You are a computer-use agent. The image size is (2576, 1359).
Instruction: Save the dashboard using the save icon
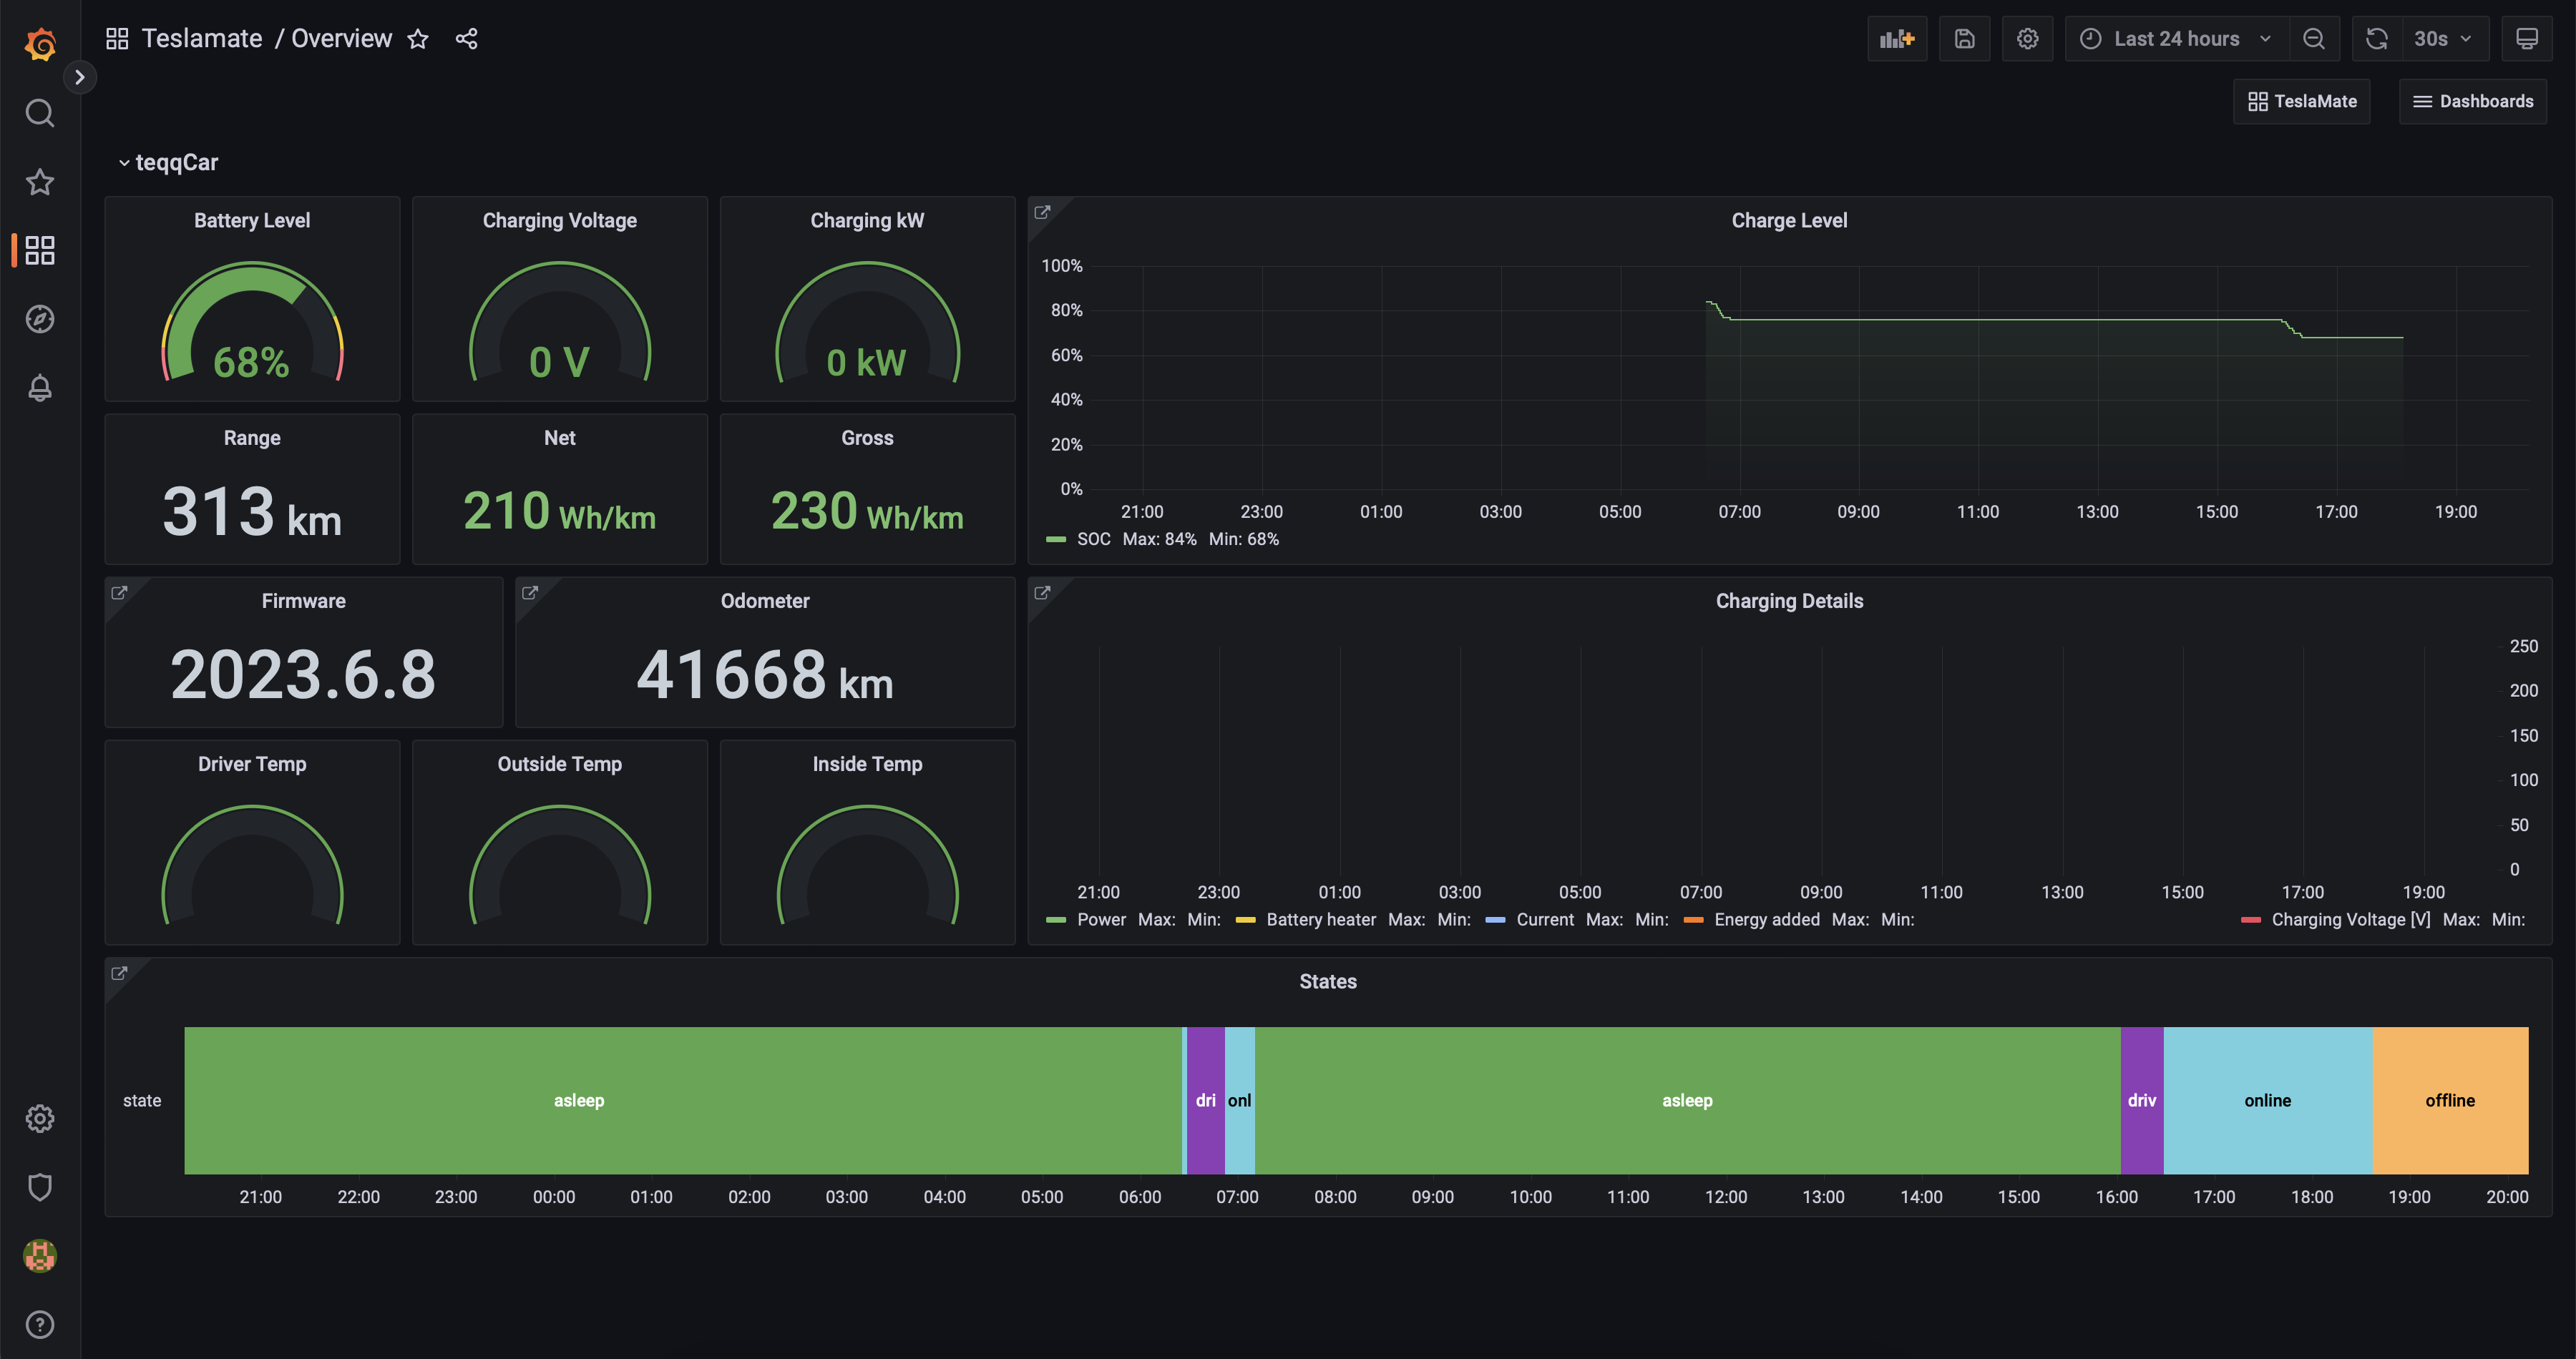[x=1964, y=38]
